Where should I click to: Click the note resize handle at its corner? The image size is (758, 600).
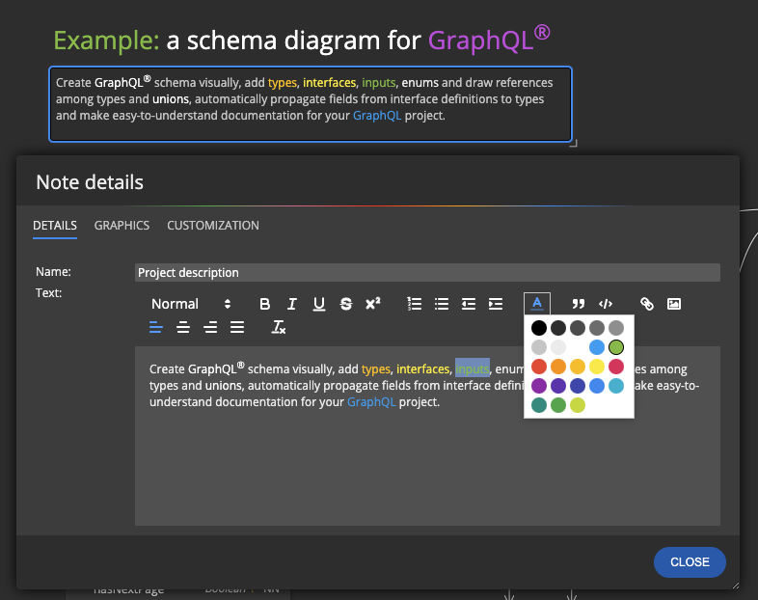point(574,143)
